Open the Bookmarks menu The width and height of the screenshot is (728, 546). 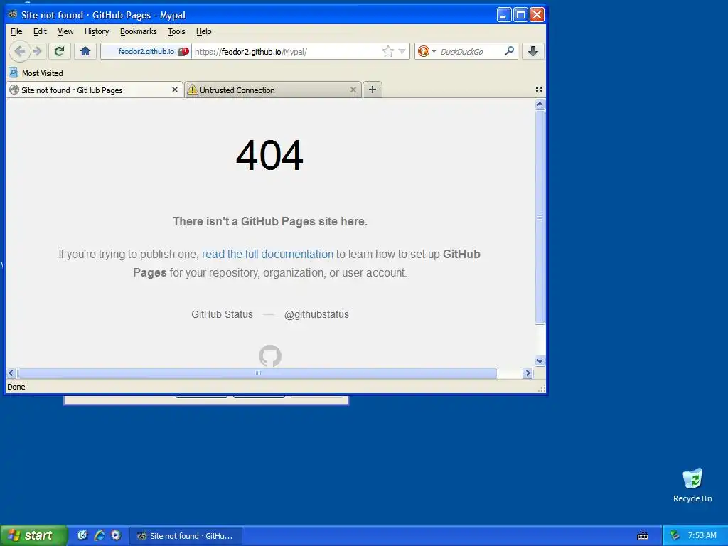click(x=139, y=31)
